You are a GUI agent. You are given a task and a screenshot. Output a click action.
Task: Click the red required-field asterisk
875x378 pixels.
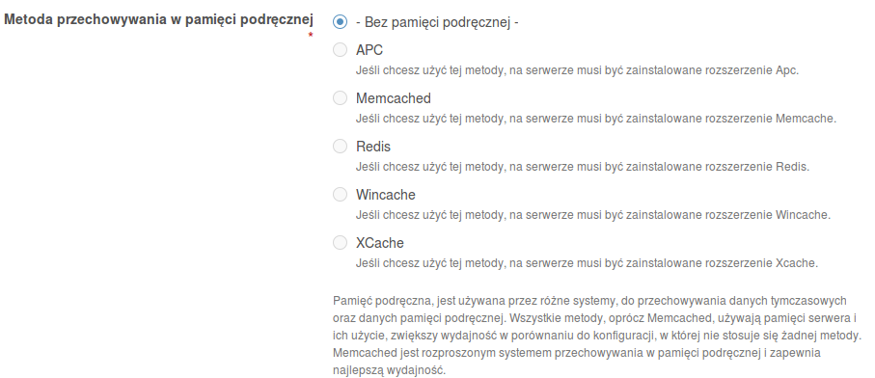point(311,36)
